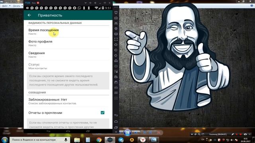This screenshot has height=143, width=255.
Task: Click Nox sidebar home button
Action: (x=116, y=121)
